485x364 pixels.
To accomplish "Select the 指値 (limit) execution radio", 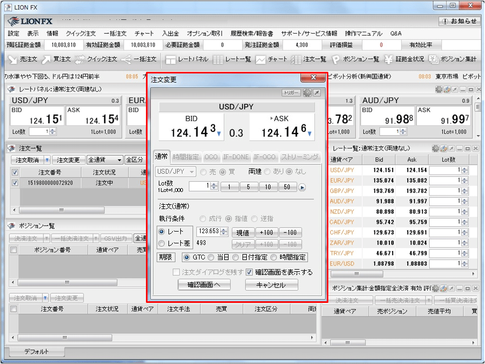I will coord(229,219).
